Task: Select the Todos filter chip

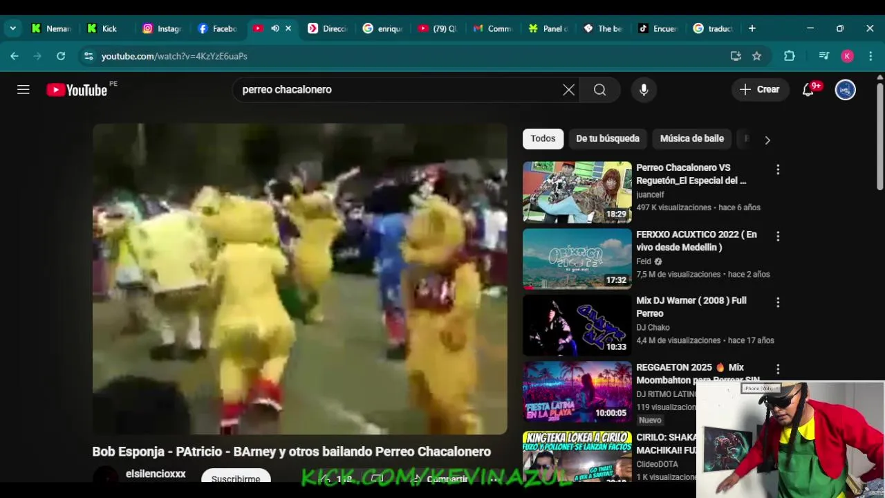Action: coord(543,138)
